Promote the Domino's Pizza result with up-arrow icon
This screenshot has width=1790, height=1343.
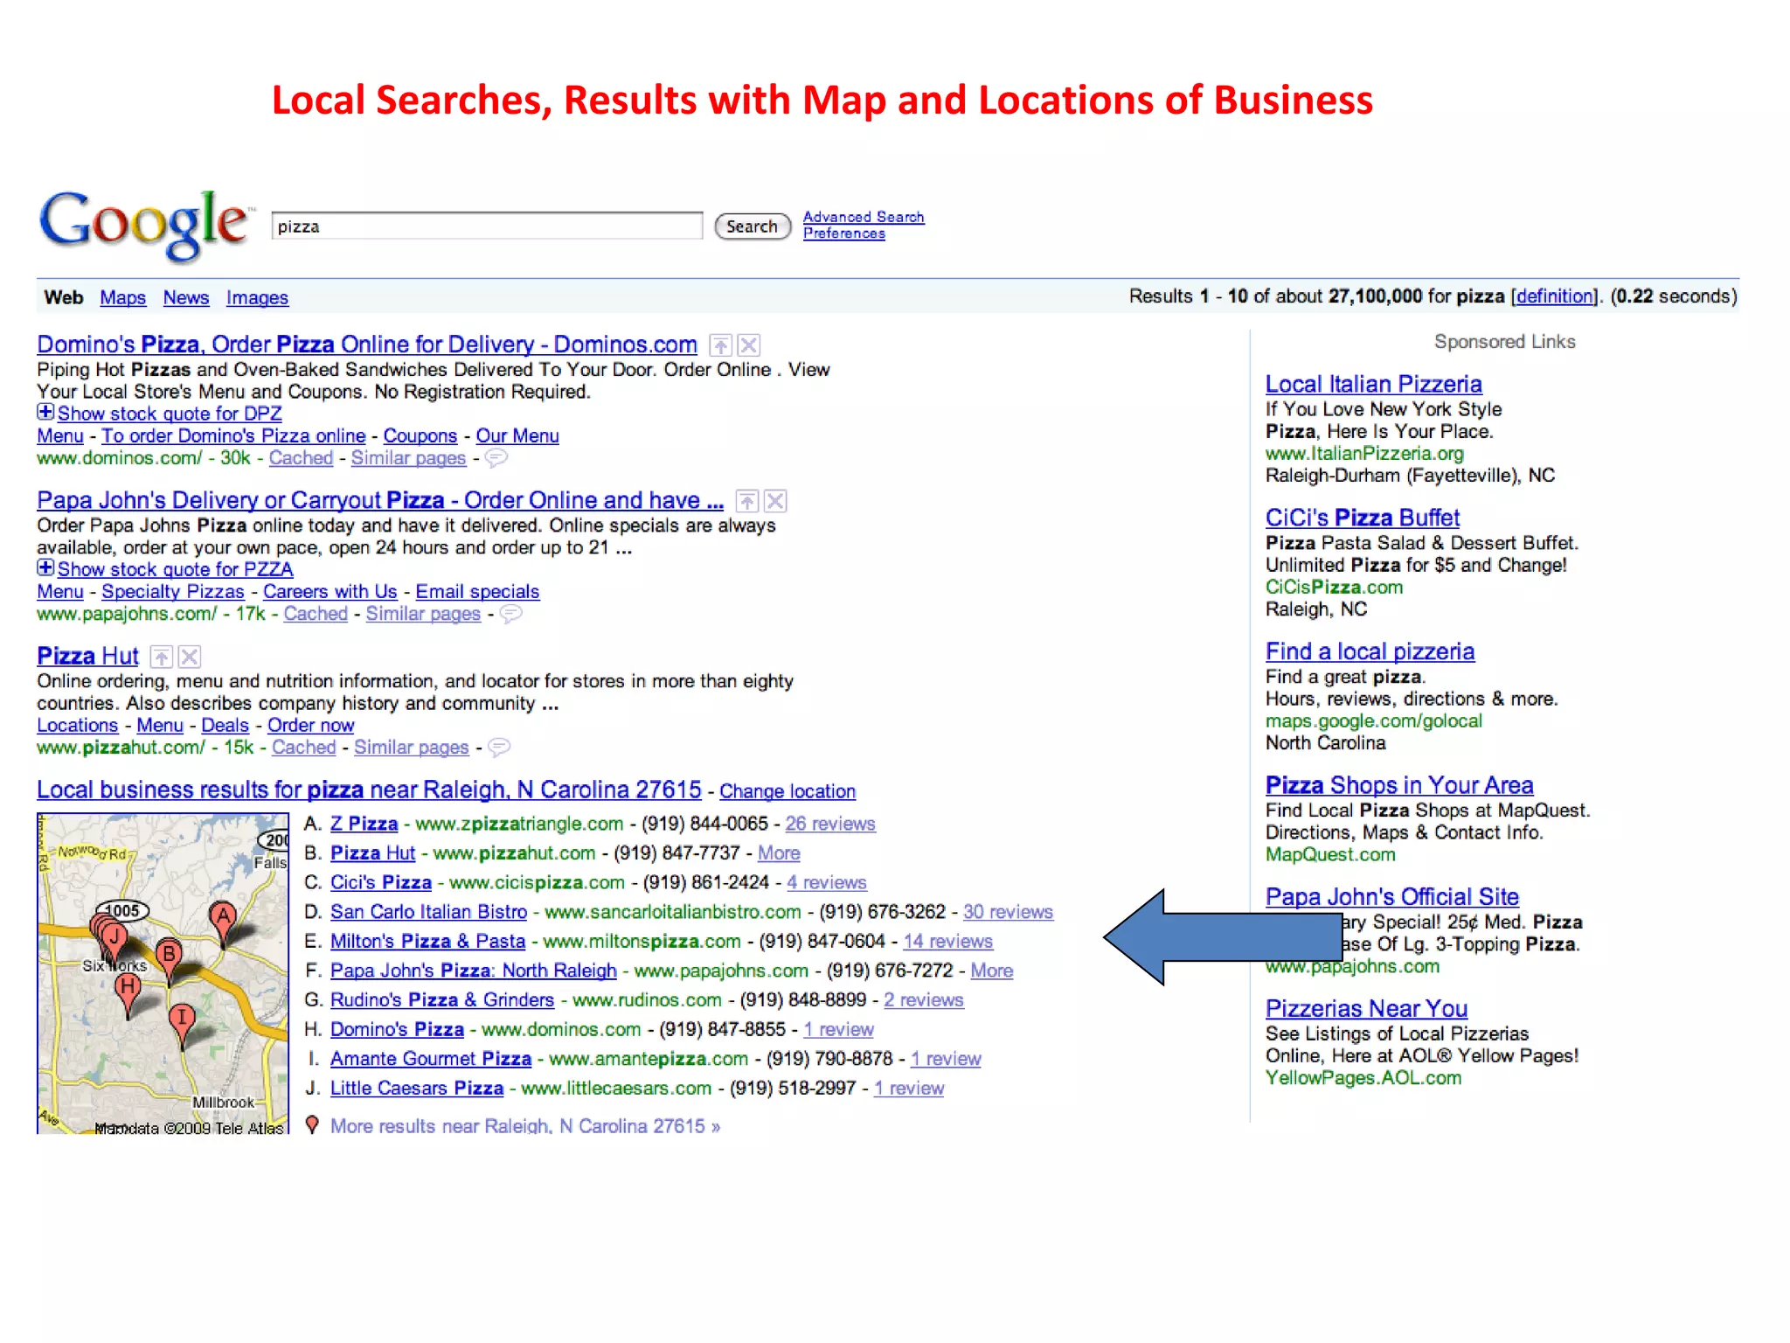pos(720,345)
